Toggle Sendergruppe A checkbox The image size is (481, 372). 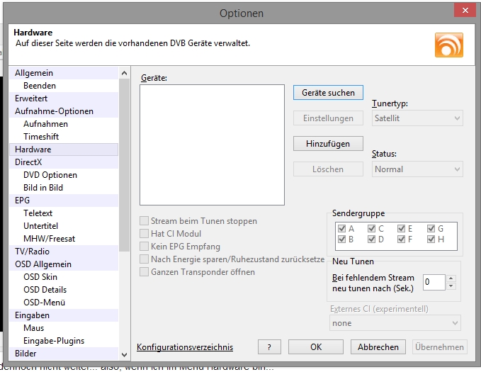coord(342,228)
